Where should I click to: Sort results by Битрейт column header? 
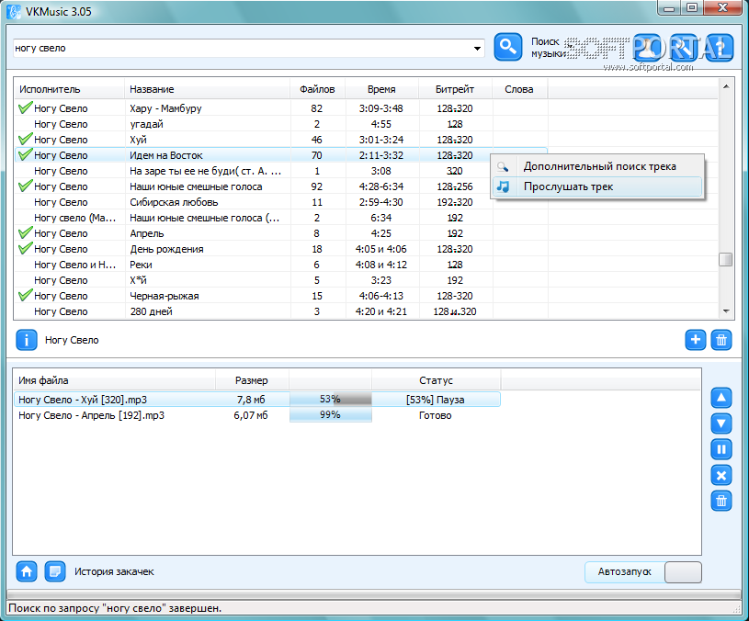[455, 89]
